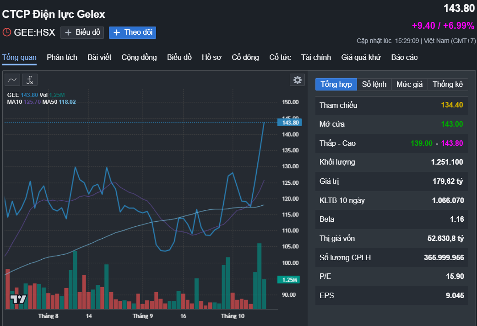Open the Cổ tức tab

(x=280, y=57)
